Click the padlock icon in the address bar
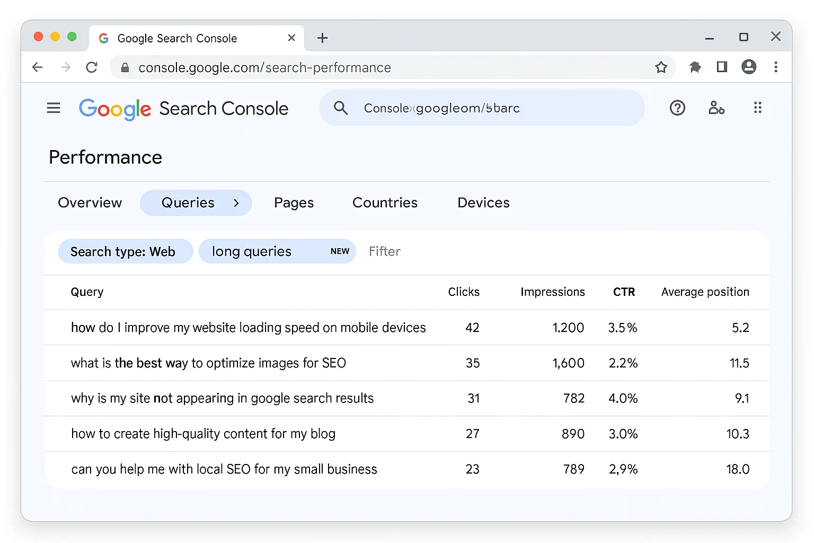The width and height of the screenshot is (814, 543). pyautogui.click(x=125, y=67)
